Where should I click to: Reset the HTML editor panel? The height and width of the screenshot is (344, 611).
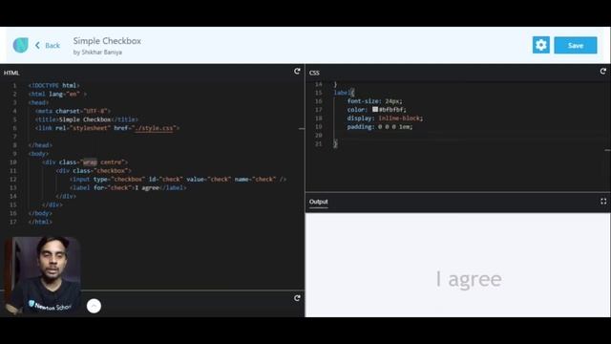(297, 71)
